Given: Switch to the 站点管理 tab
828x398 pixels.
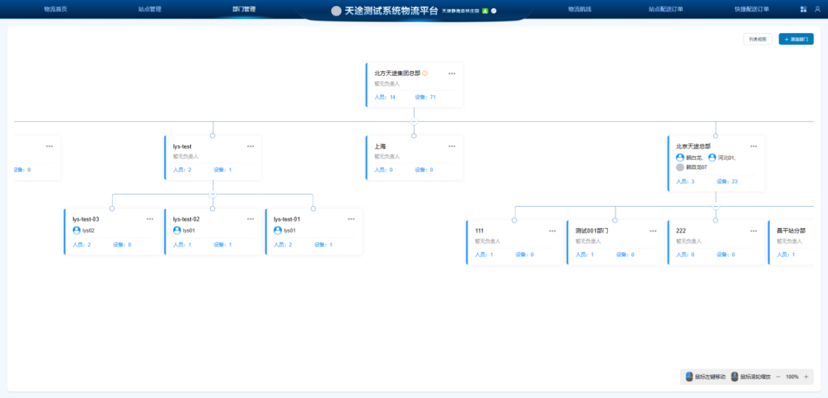Looking at the screenshot, I should click(x=149, y=9).
